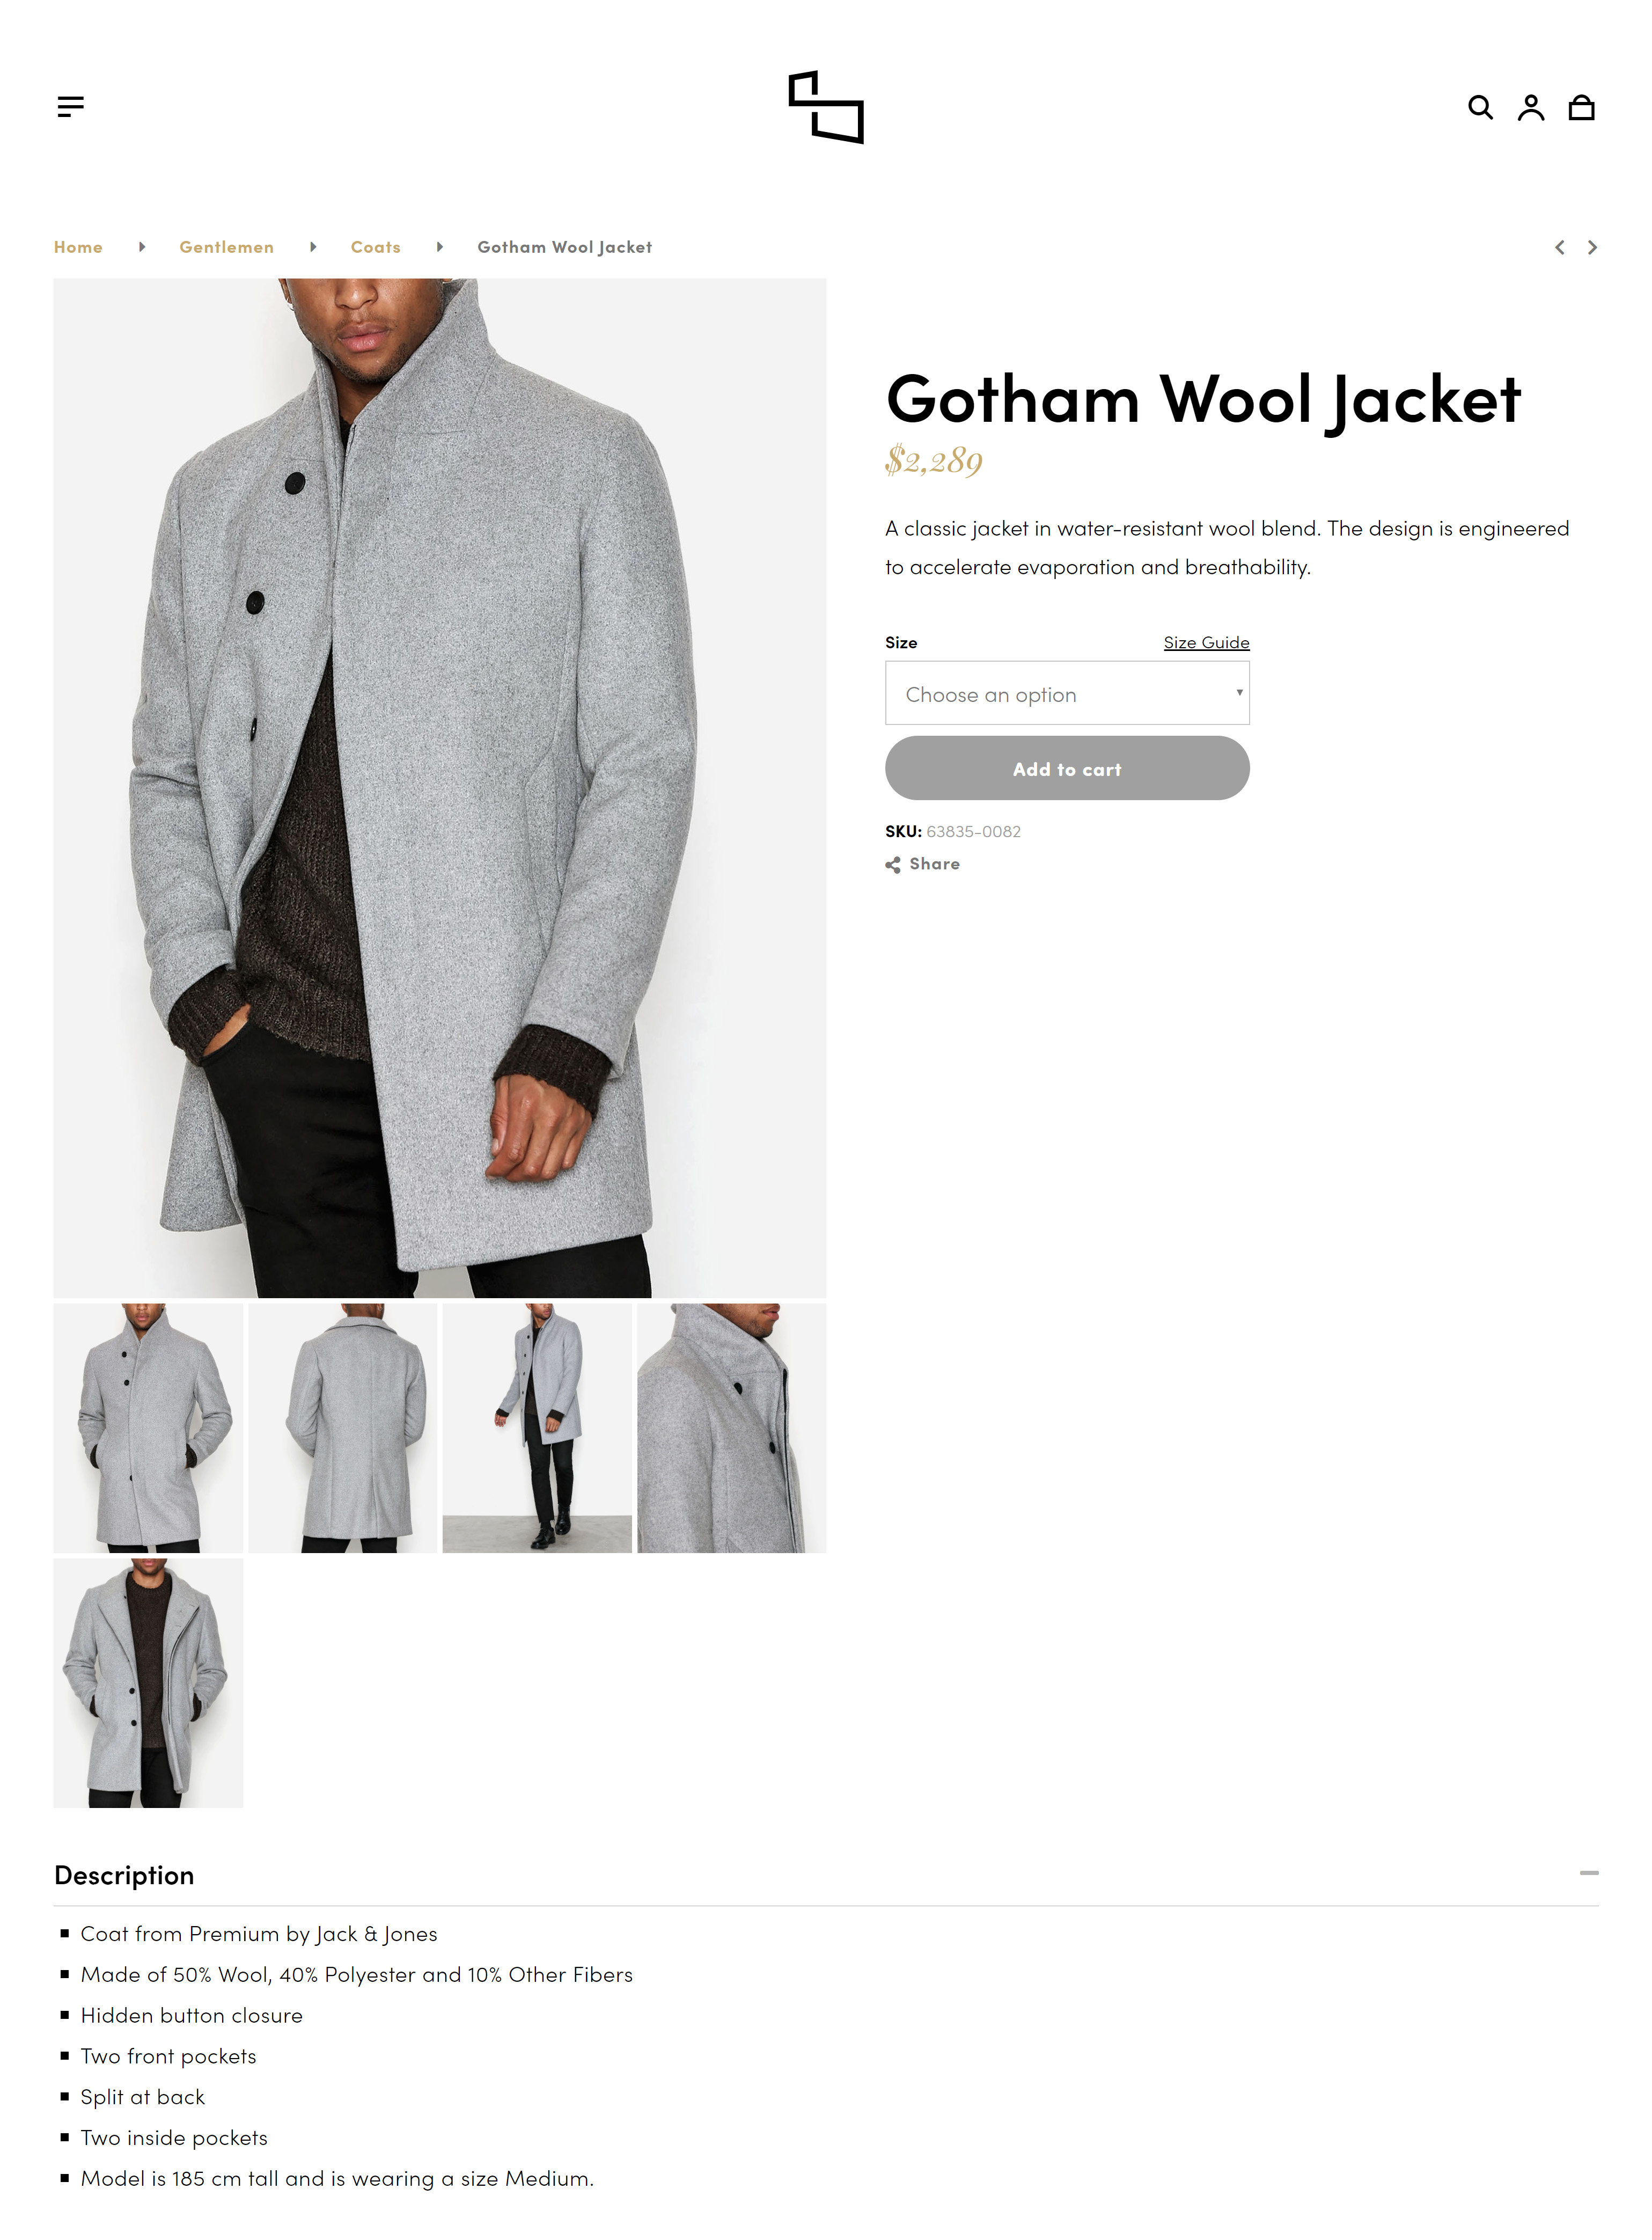
Task: Click the search magnifier icon
Action: click(1480, 107)
